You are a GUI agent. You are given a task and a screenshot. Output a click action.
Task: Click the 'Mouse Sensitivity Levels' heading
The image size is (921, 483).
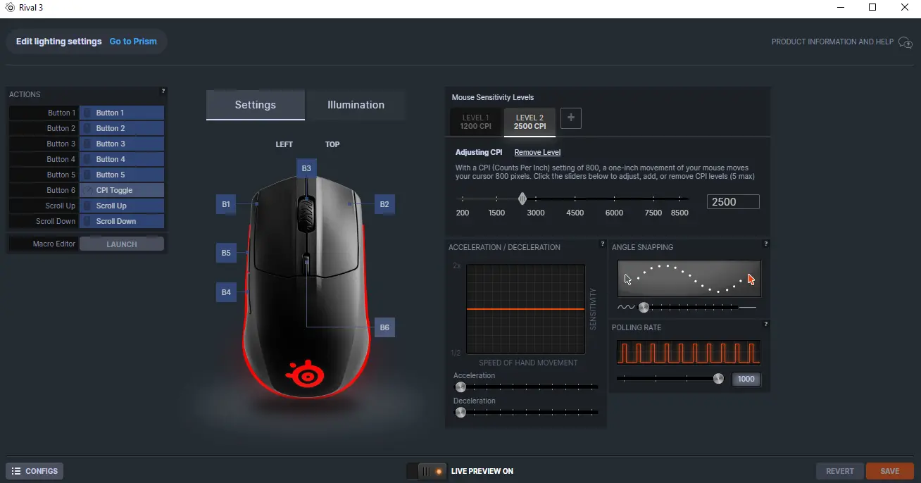click(493, 97)
